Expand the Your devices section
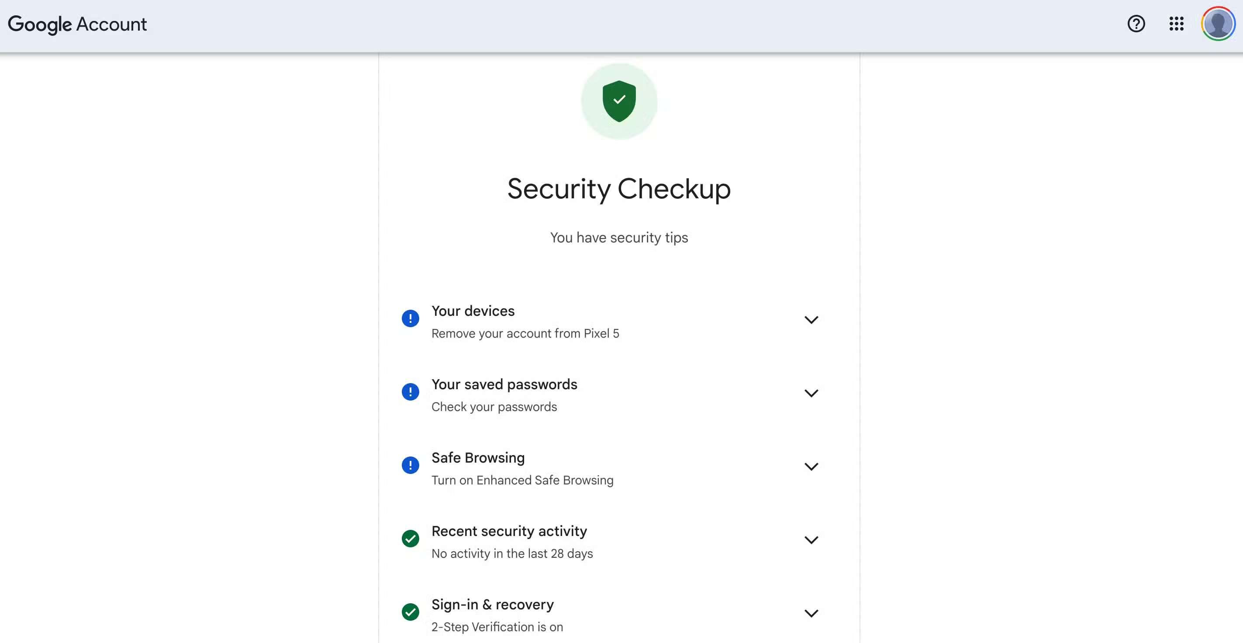This screenshot has width=1243, height=643. pos(811,320)
